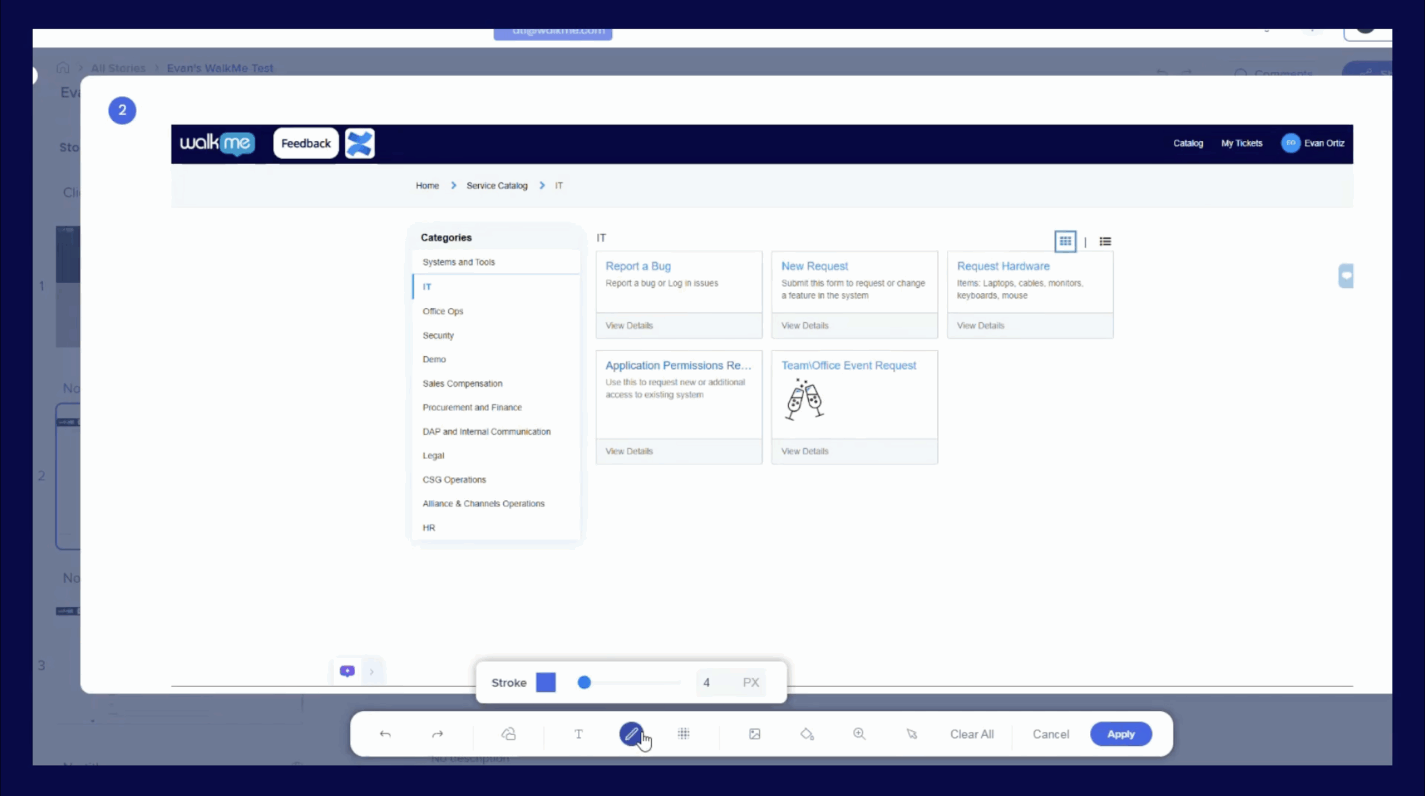Open the Catalog menu item
The height and width of the screenshot is (796, 1425).
tap(1188, 143)
